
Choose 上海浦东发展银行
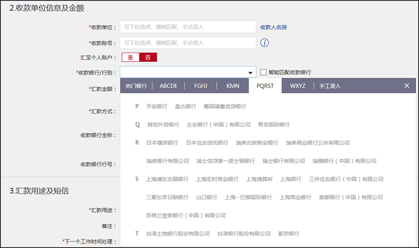click(x=167, y=179)
